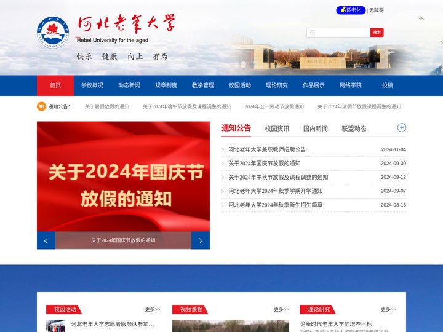Image resolution: width=443 pixels, height=332 pixels.
Task: Switch to the 国内新闻 tab
Action: pos(316,128)
